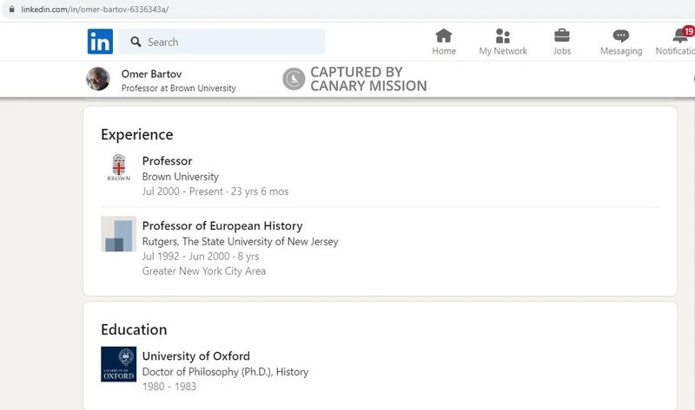Click the red notifications count badge

coord(688,31)
